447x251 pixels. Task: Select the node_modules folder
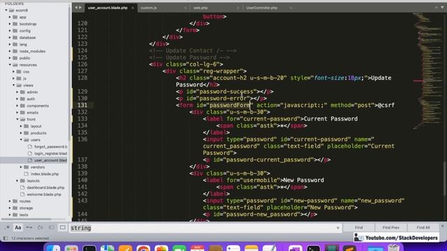(x=32, y=51)
